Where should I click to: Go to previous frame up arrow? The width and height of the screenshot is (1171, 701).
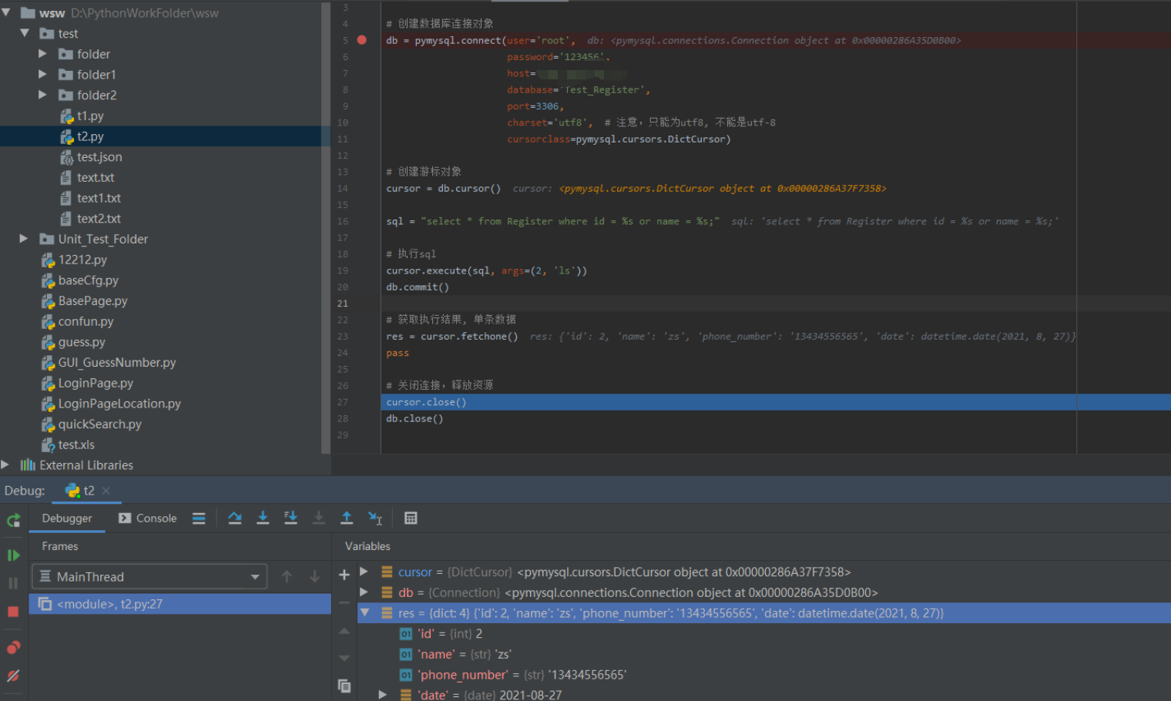click(287, 576)
